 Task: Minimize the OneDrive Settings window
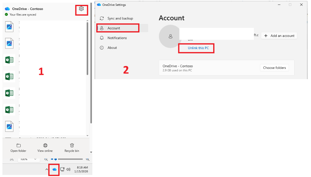click(x=279, y=5)
